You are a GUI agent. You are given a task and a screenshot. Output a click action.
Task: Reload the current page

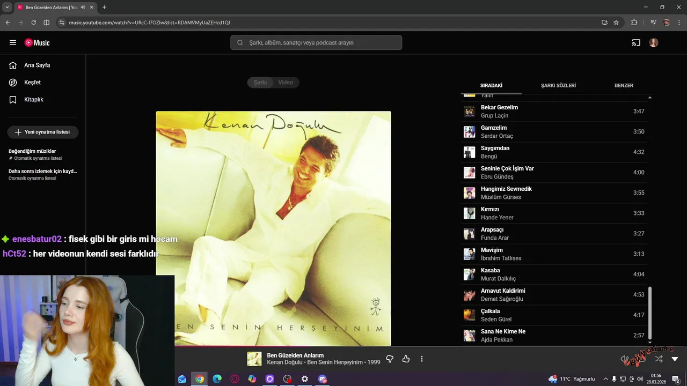pyautogui.click(x=33, y=23)
